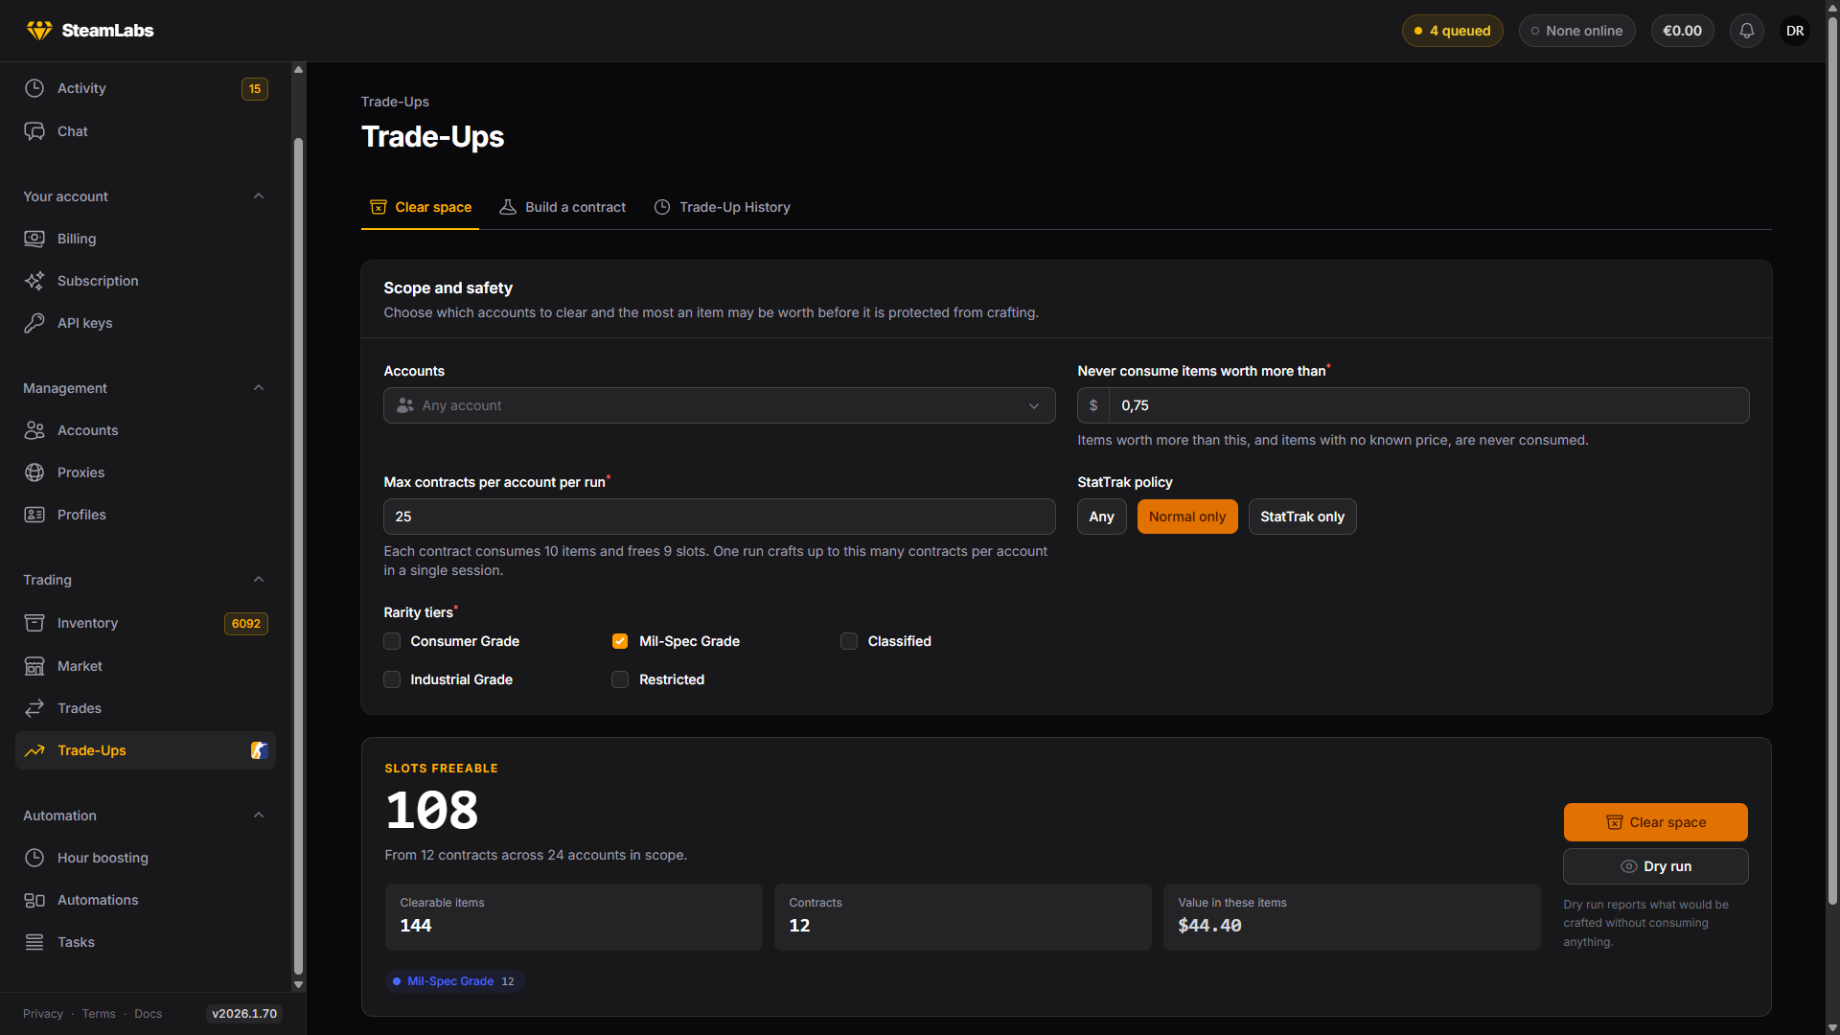Check the Restricted rarity checkbox
Viewport: 1840px width, 1035px height.
coord(620,679)
